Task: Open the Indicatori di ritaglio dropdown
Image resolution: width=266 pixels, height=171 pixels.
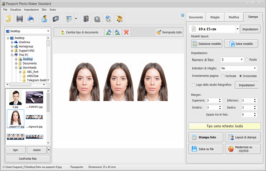Action: [238, 68]
